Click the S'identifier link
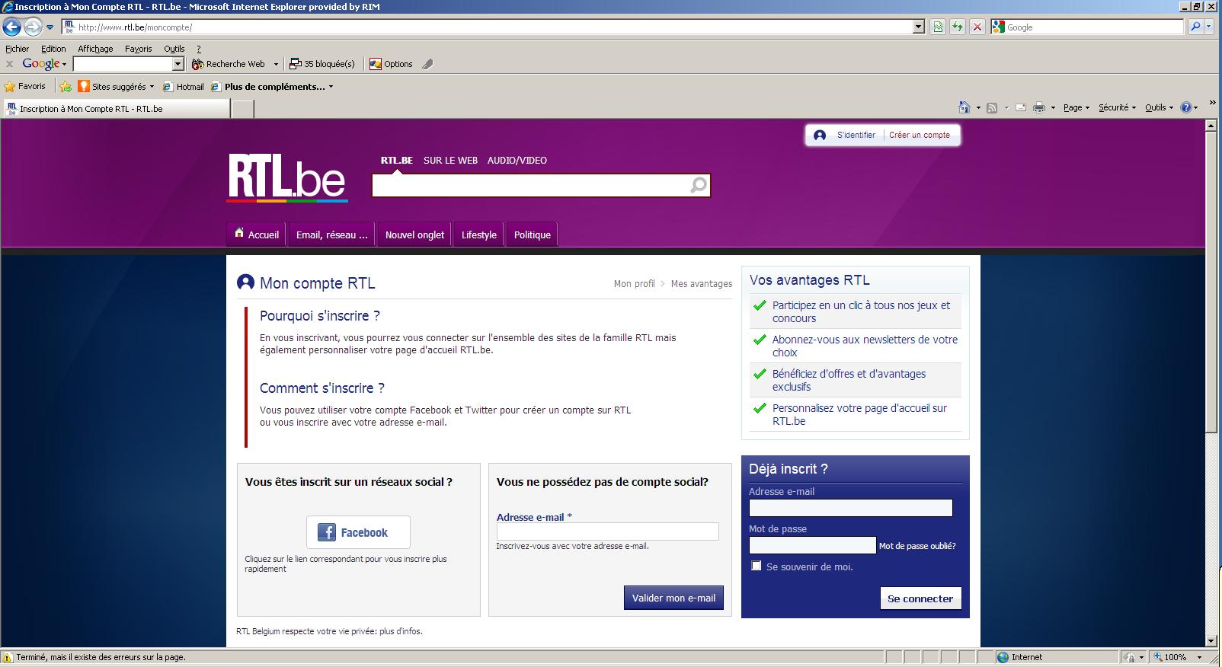The height and width of the screenshot is (667, 1222). tap(856, 135)
